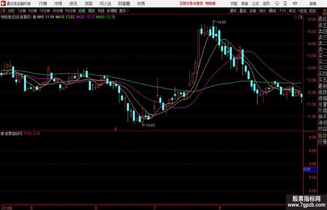Click the 标记 mark button
Screen dimensions: 327x210
point(292,11)
